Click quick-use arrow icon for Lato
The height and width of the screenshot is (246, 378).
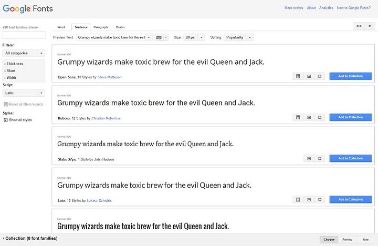(x=309, y=200)
